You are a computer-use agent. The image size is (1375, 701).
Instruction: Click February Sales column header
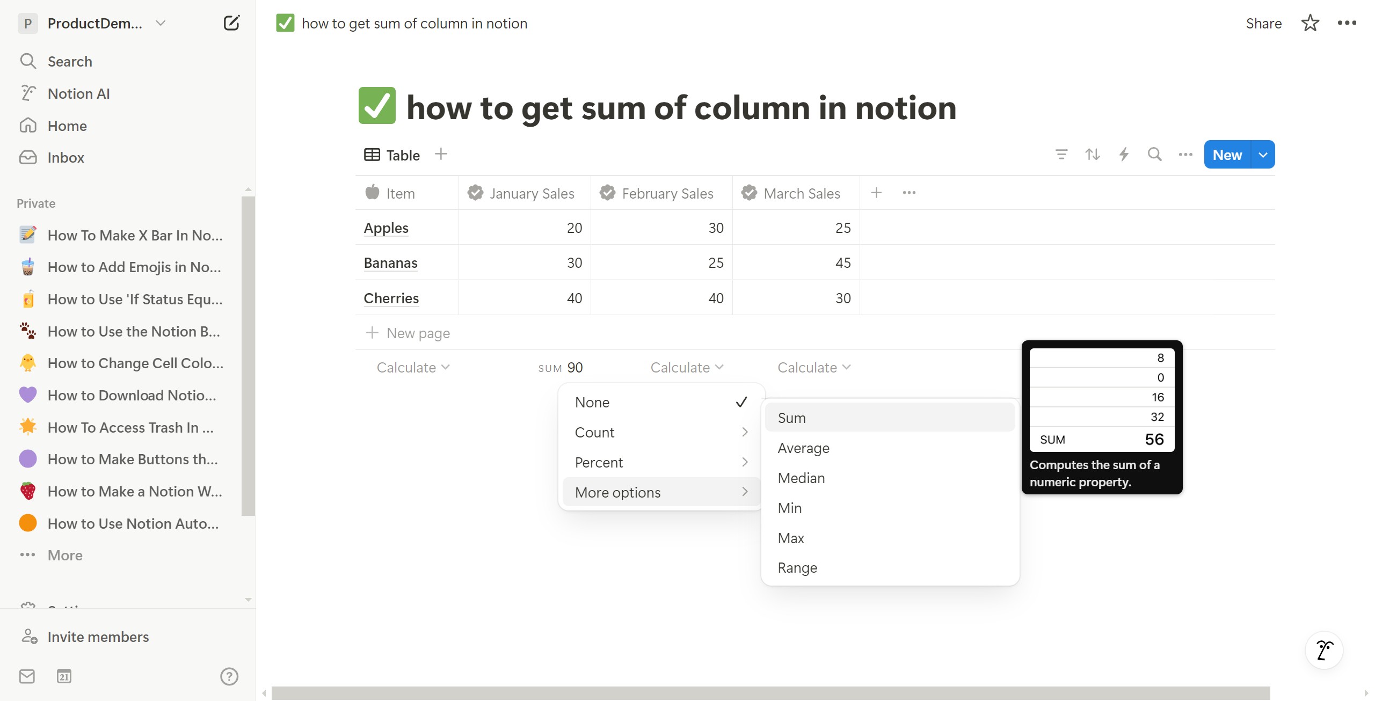point(661,193)
